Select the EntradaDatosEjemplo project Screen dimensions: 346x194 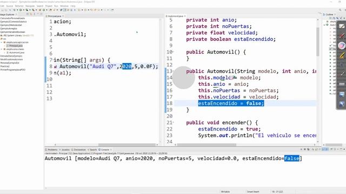coord(11,56)
